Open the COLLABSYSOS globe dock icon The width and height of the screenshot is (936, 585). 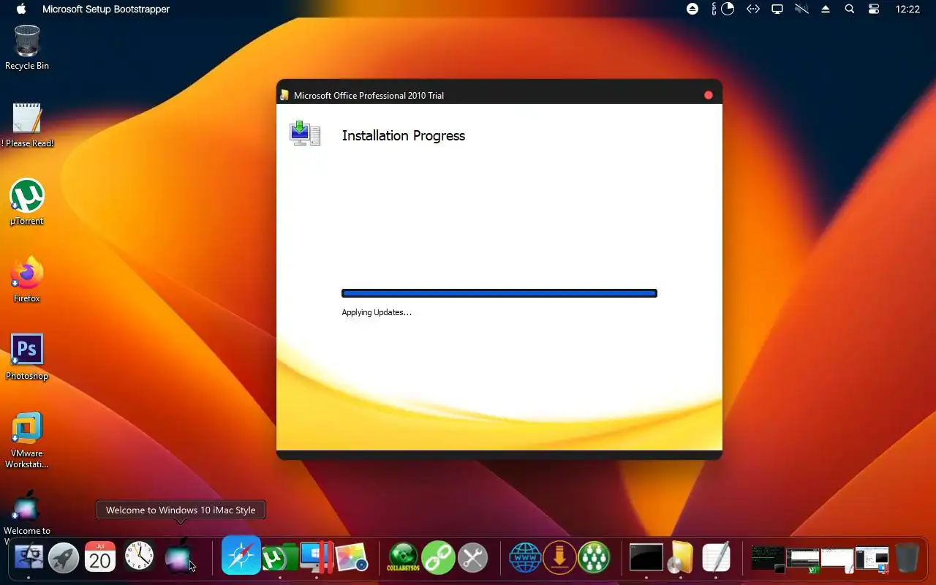403,558
